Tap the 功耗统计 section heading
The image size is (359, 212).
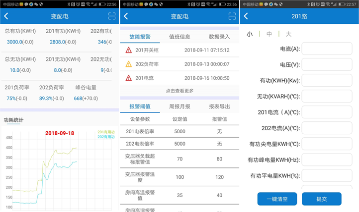click(x=13, y=120)
